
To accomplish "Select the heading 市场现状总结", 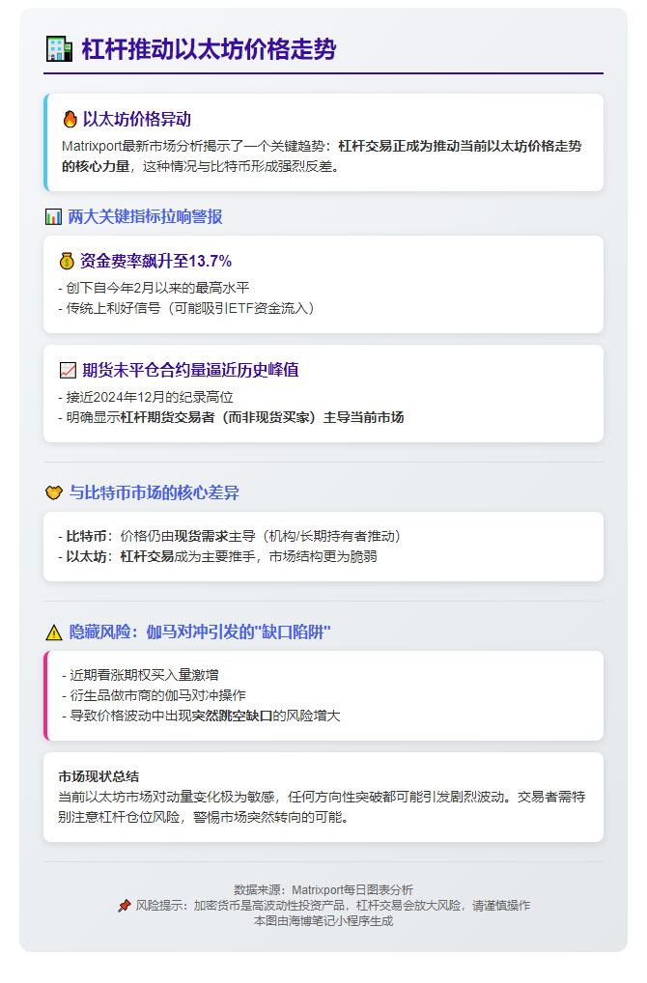I will 98,776.
